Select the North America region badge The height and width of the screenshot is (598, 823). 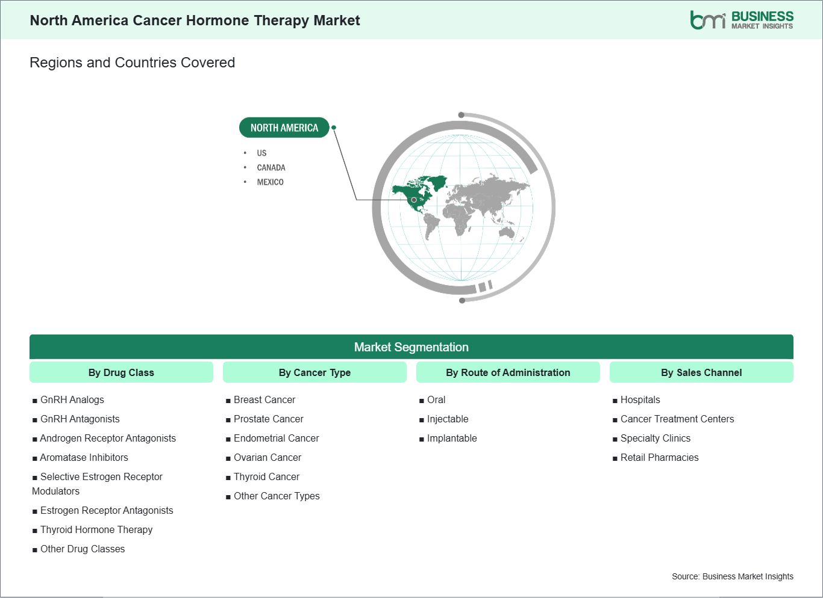[x=284, y=128]
